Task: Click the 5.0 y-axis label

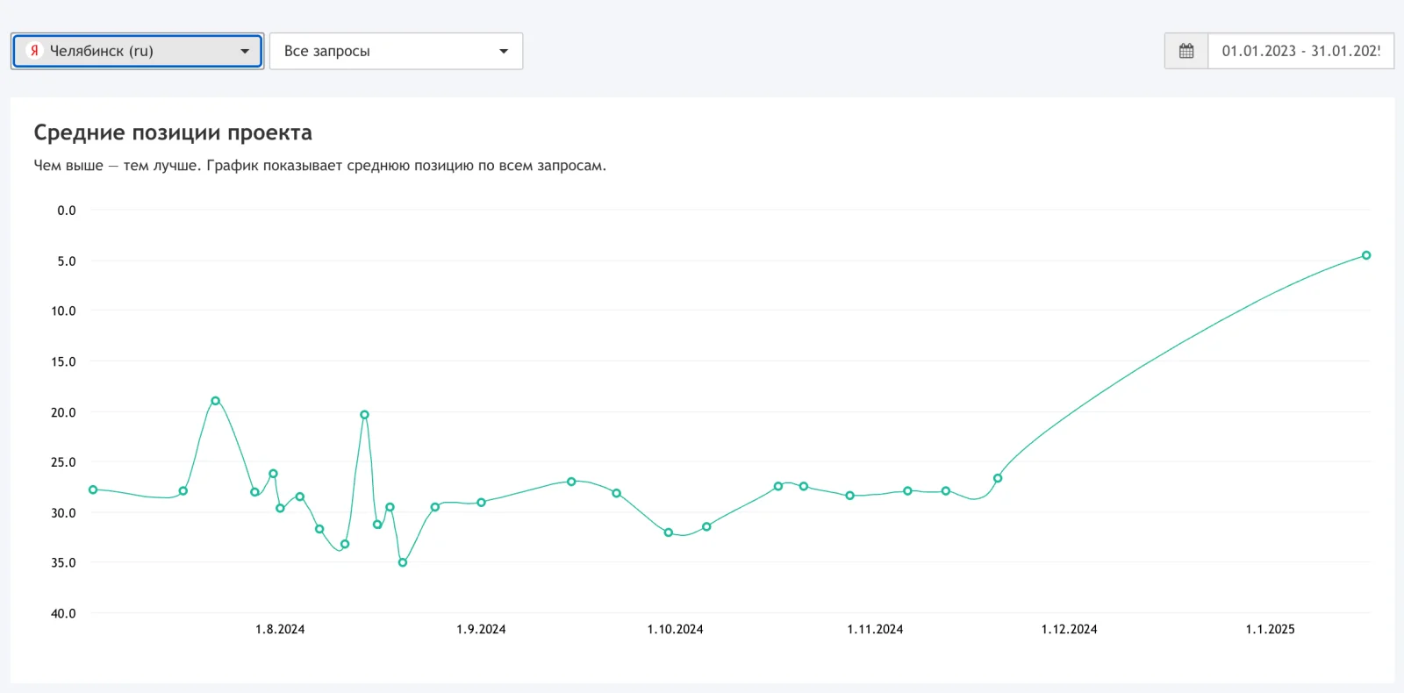Action: point(67,261)
